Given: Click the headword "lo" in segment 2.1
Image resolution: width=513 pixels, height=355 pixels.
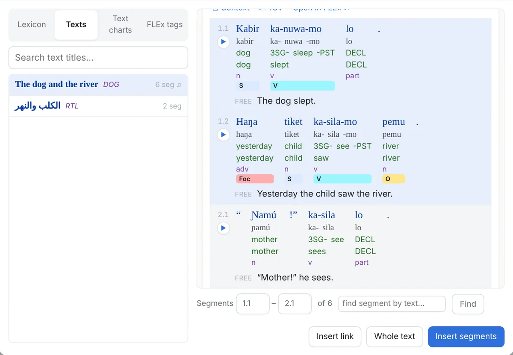Looking at the screenshot, I should [x=359, y=215].
